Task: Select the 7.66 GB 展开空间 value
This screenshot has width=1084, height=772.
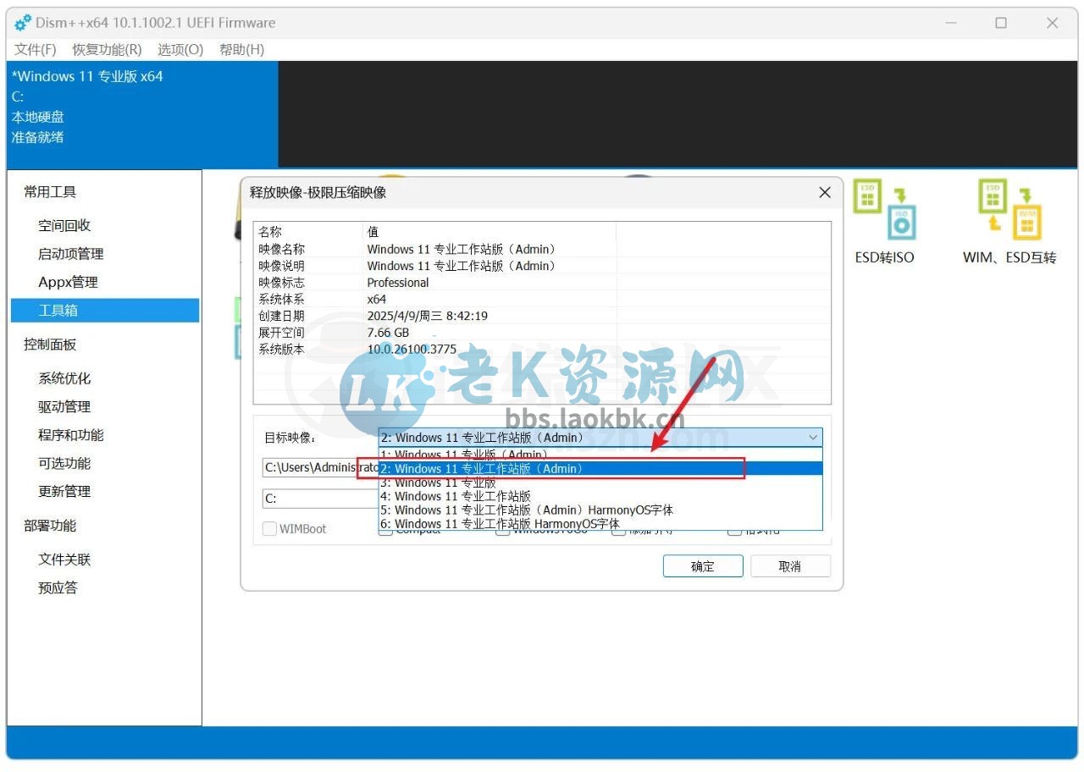Action: point(388,333)
